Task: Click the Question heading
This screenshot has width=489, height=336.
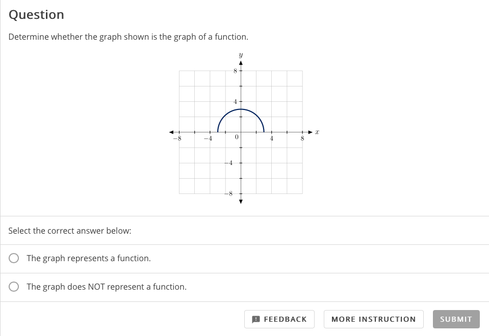Action: [x=36, y=14]
